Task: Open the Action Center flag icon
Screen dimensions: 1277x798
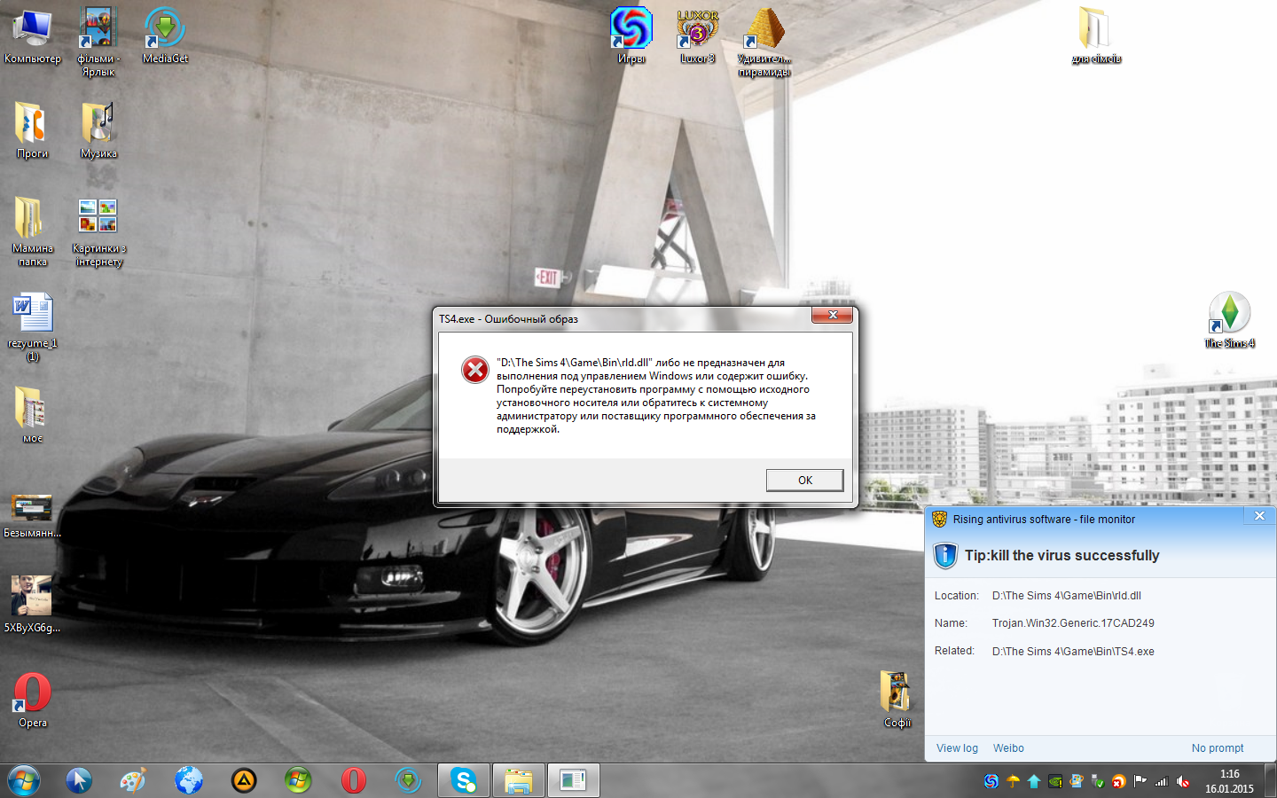Action: pyautogui.click(x=1140, y=781)
